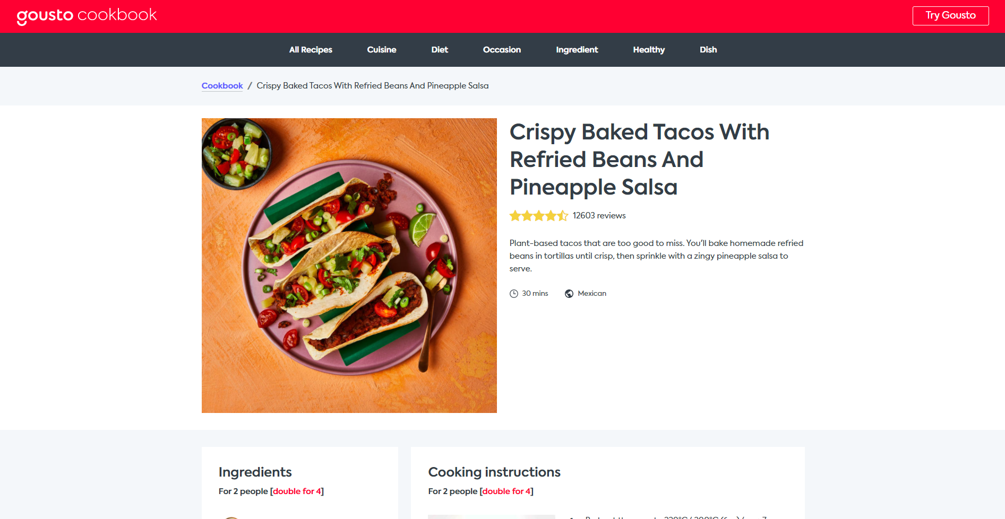
Task: Click double for 4 under Cooking instructions
Action: pyautogui.click(x=506, y=491)
